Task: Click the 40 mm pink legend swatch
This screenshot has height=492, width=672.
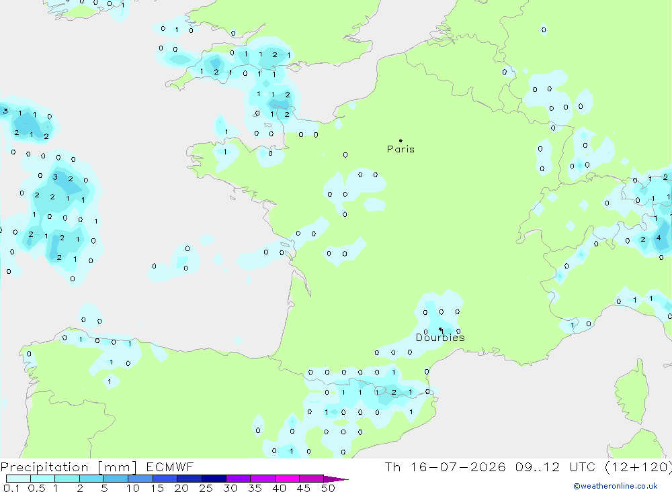Action: [287, 479]
